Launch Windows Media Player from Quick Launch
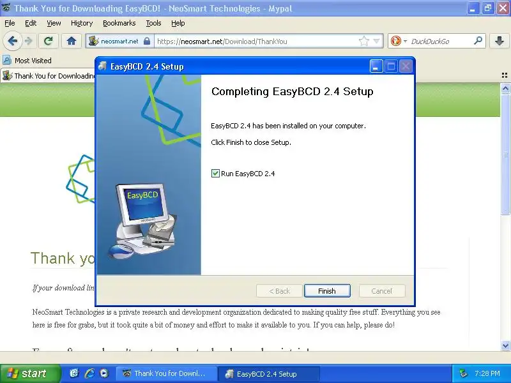511x383 pixels. (104, 373)
